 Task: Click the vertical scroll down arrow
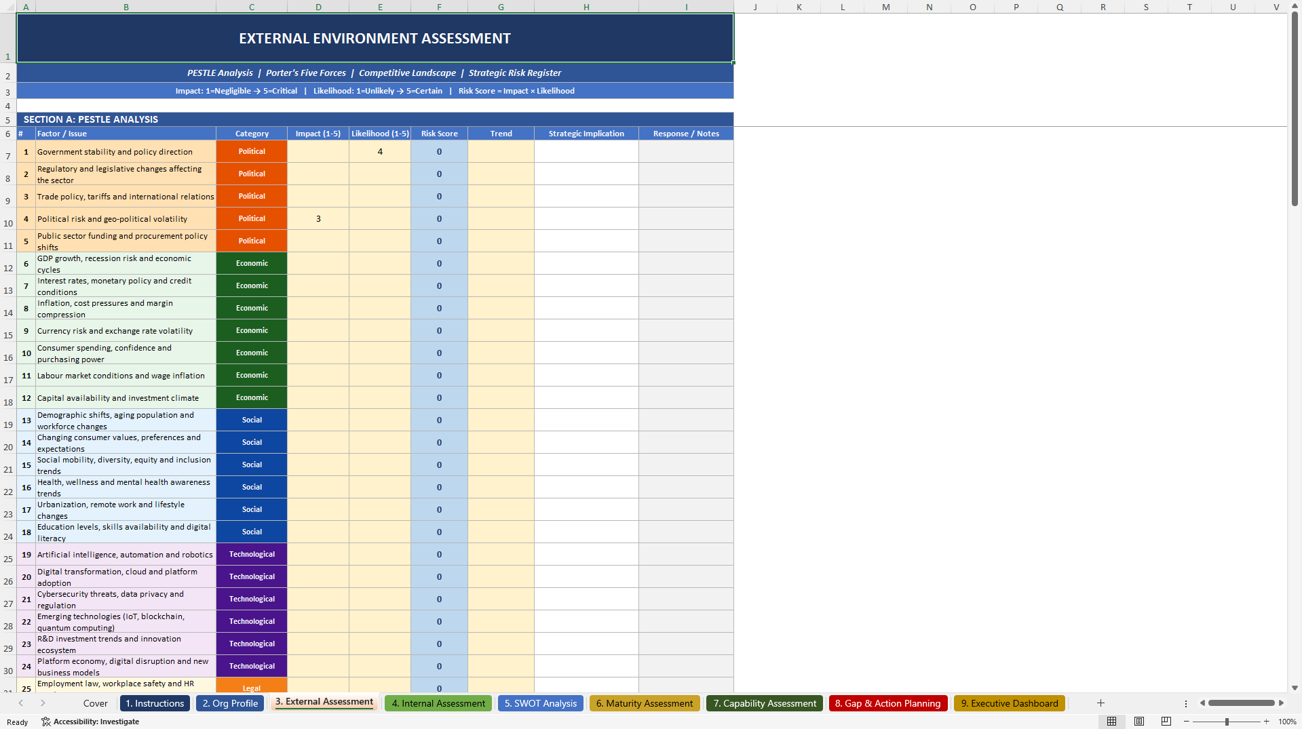tap(1295, 688)
